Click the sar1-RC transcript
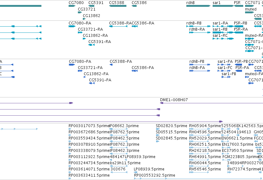Image resolution: width=263 pixels, height=180 pixels. tap(223, 39)
